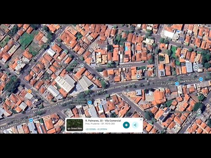Open the blue shopping-cart marker on the avenue
Viewport: 211px width, 158px height.
[x=201, y=79]
